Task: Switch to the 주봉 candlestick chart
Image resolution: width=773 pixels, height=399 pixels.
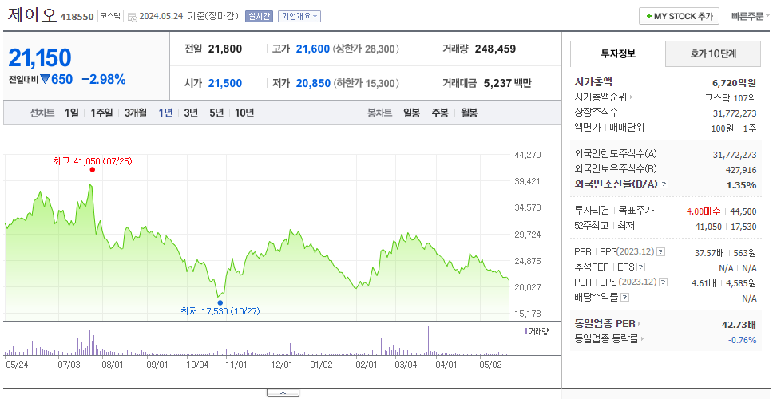Action: coord(440,113)
